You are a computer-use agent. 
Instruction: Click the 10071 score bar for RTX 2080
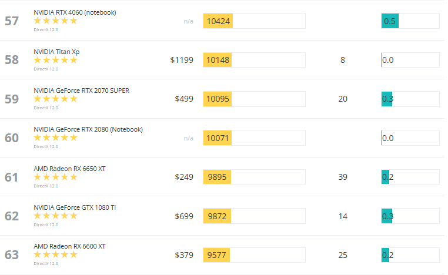(x=254, y=138)
